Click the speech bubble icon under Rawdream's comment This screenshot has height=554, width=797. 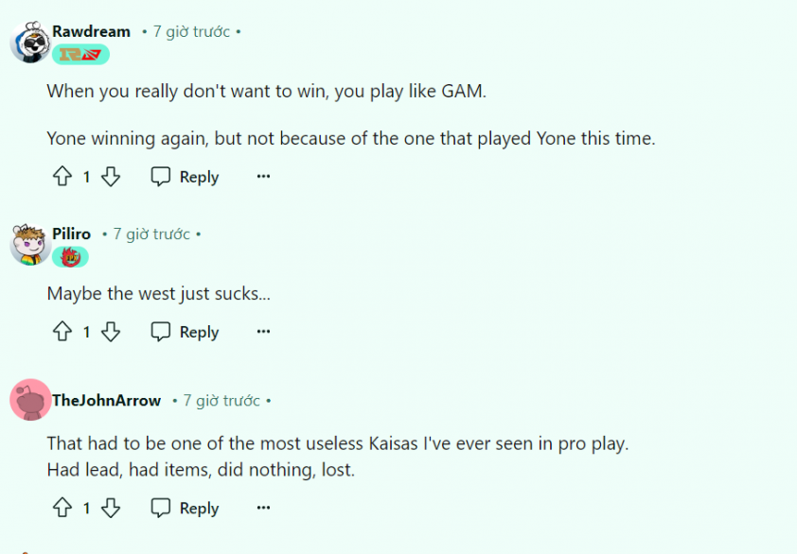[161, 177]
